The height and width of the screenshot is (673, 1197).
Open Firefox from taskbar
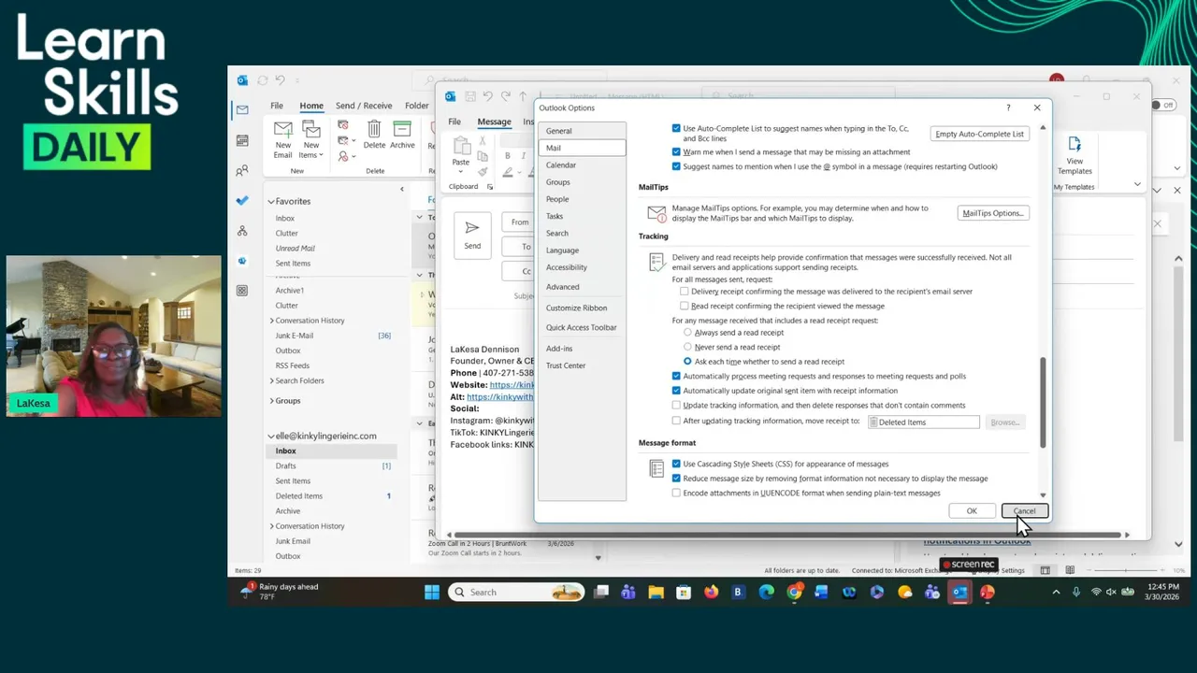711,592
